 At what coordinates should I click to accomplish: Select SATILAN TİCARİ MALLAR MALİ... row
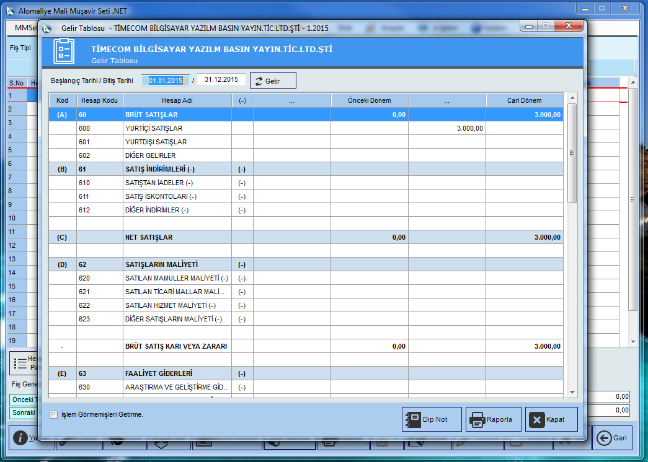[x=306, y=292]
